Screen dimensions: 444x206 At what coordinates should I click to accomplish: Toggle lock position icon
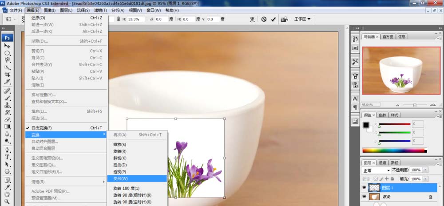(x=387, y=179)
